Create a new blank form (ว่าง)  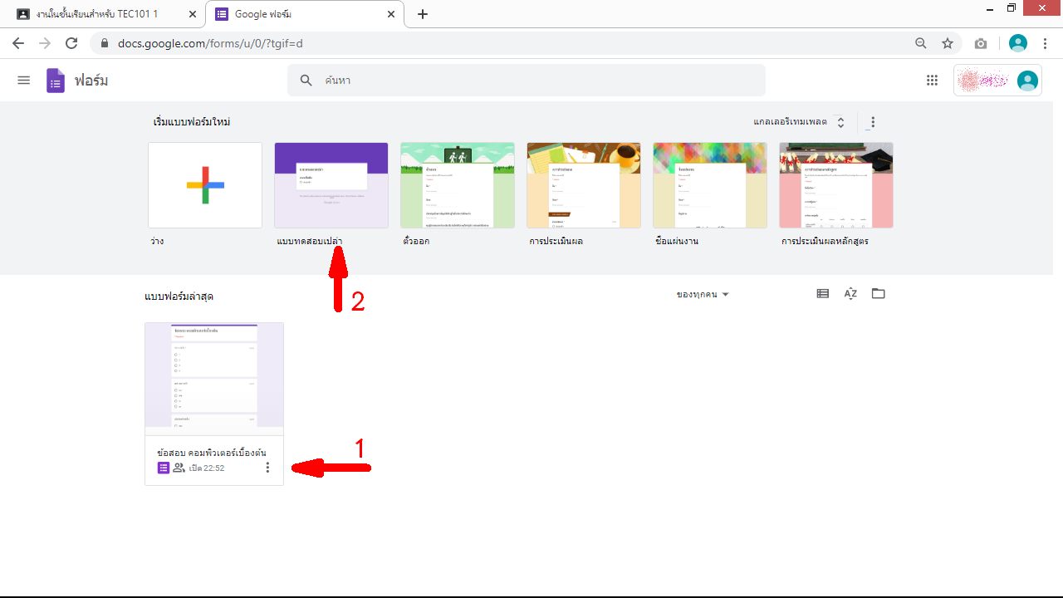(x=205, y=185)
